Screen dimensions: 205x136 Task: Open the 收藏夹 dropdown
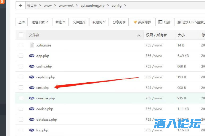(x=99, y=22)
